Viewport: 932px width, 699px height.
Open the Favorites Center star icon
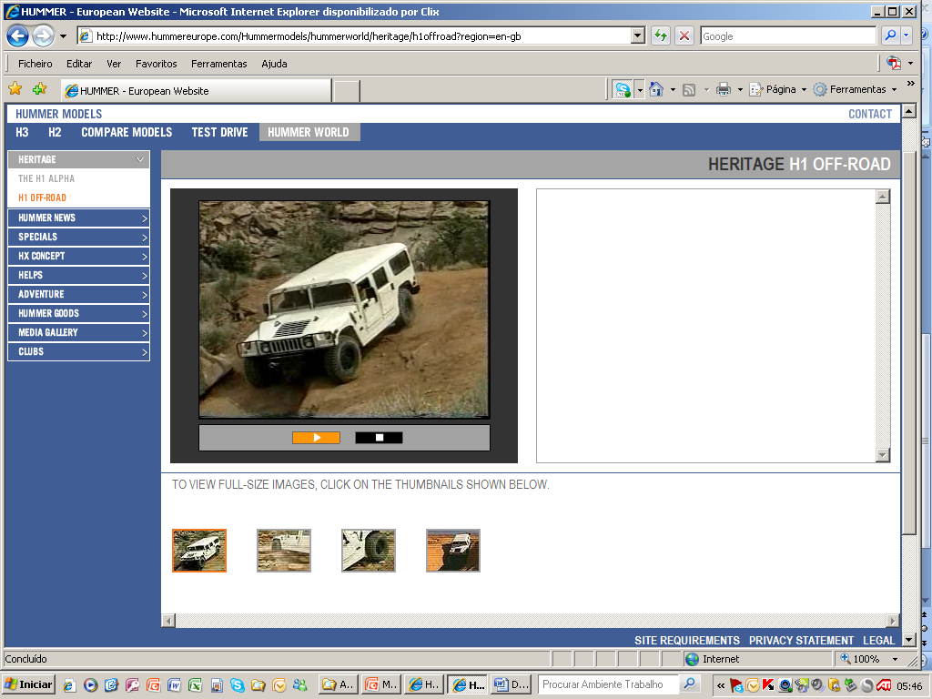(x=15, y=89)
